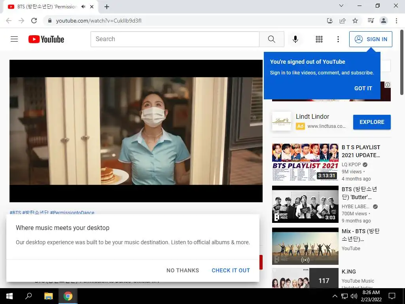View site lock information

coord(50,21)
